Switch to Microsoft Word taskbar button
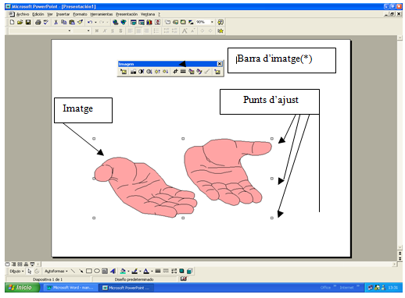Viewport: 405px width, 298px height. click(x=71, y=288)
